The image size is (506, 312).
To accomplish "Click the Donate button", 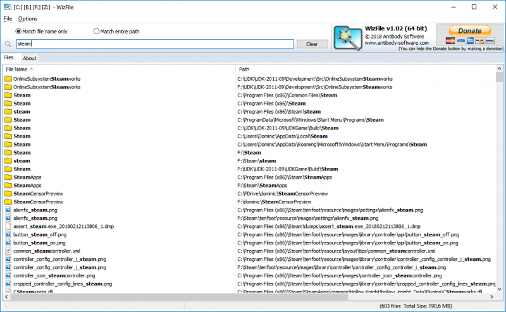I will [470, 30].
